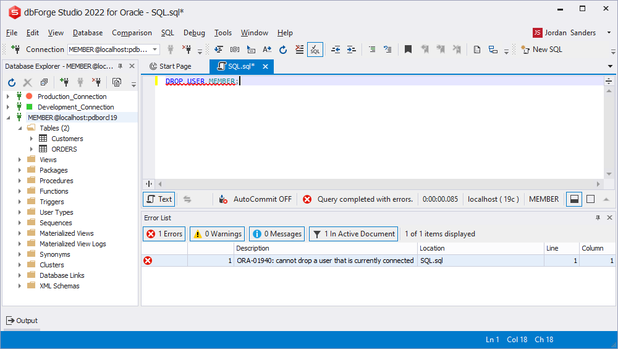Toggle the Warnings filter button

[x=217, y=234]
